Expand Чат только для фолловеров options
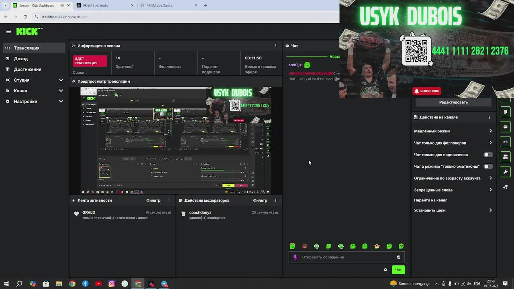 pos(453,143)
